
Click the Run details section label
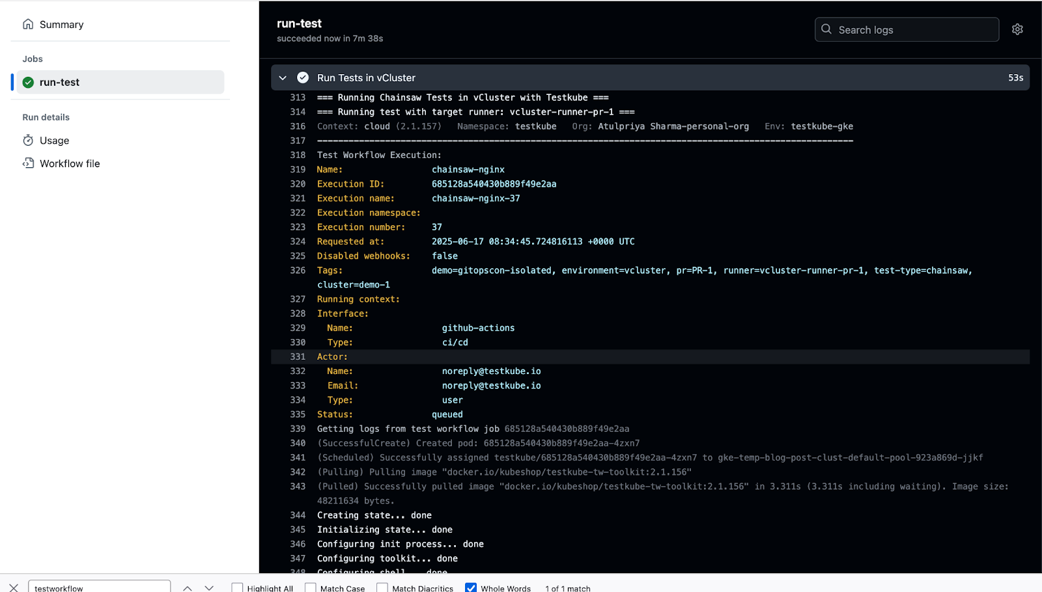coord(46,117)
